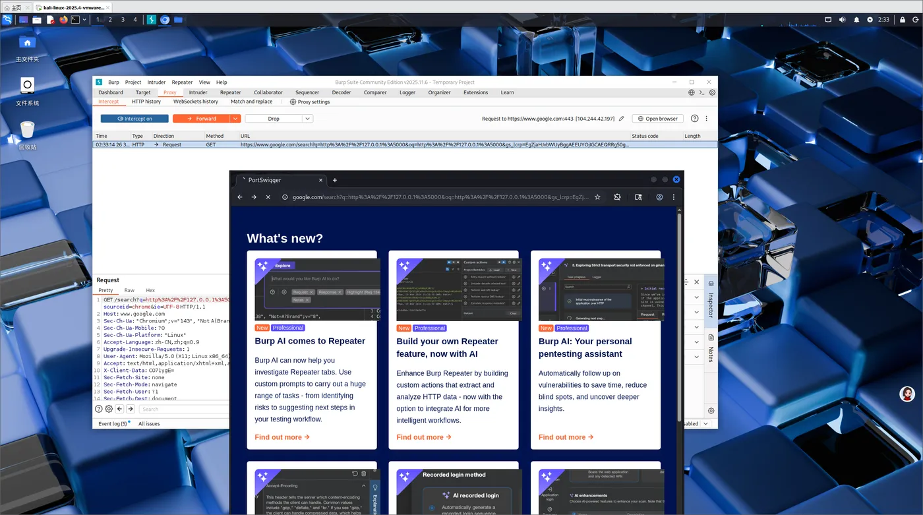The width and height of the screenshot is (923, 515).
Task: Switch to the HTTP history sub-tab
Action: pyautogui.click(x=146, y=102)
